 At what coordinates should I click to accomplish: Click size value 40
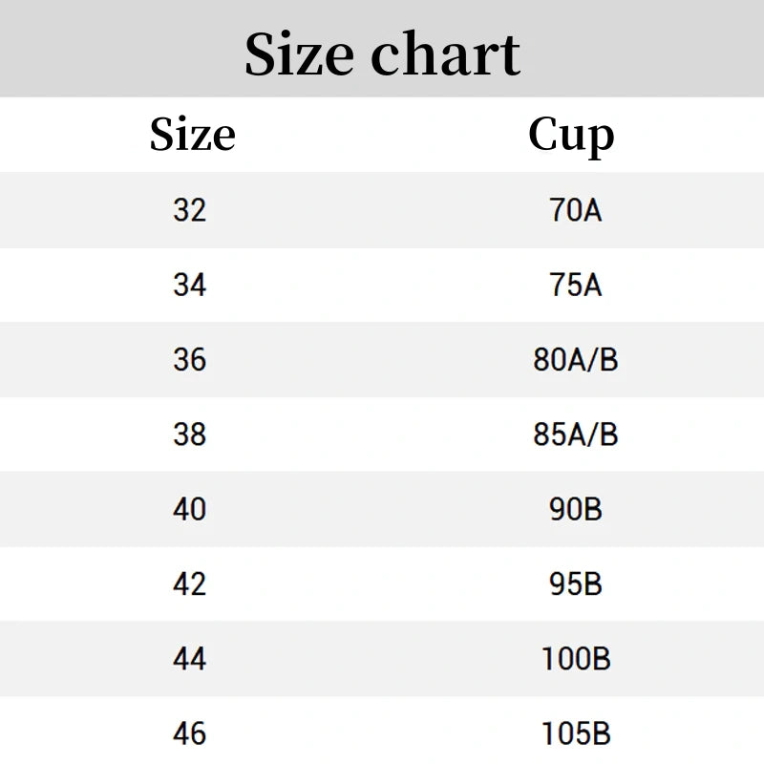[189, 509]
